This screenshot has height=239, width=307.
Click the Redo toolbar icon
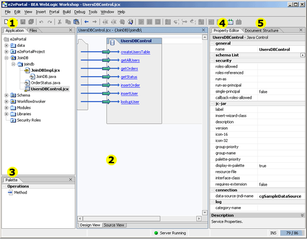click(x=50, y=22)
